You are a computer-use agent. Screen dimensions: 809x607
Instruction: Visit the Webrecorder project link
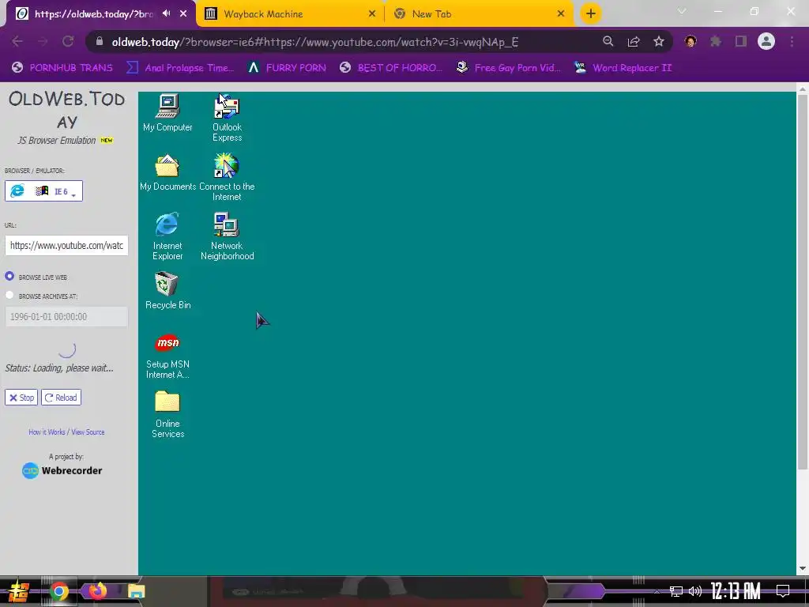click(x=62, y=471)
